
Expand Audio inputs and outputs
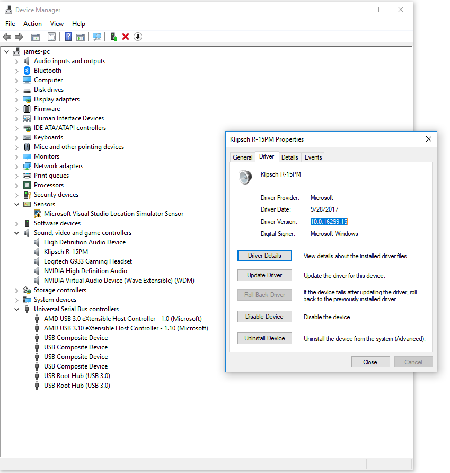tap(16, 62)
